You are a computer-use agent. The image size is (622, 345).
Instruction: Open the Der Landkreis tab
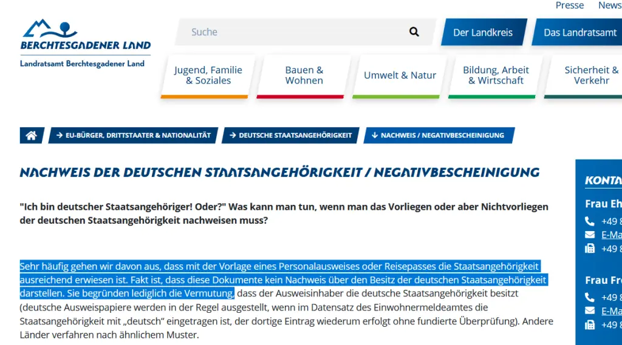[x=483, y=32]
